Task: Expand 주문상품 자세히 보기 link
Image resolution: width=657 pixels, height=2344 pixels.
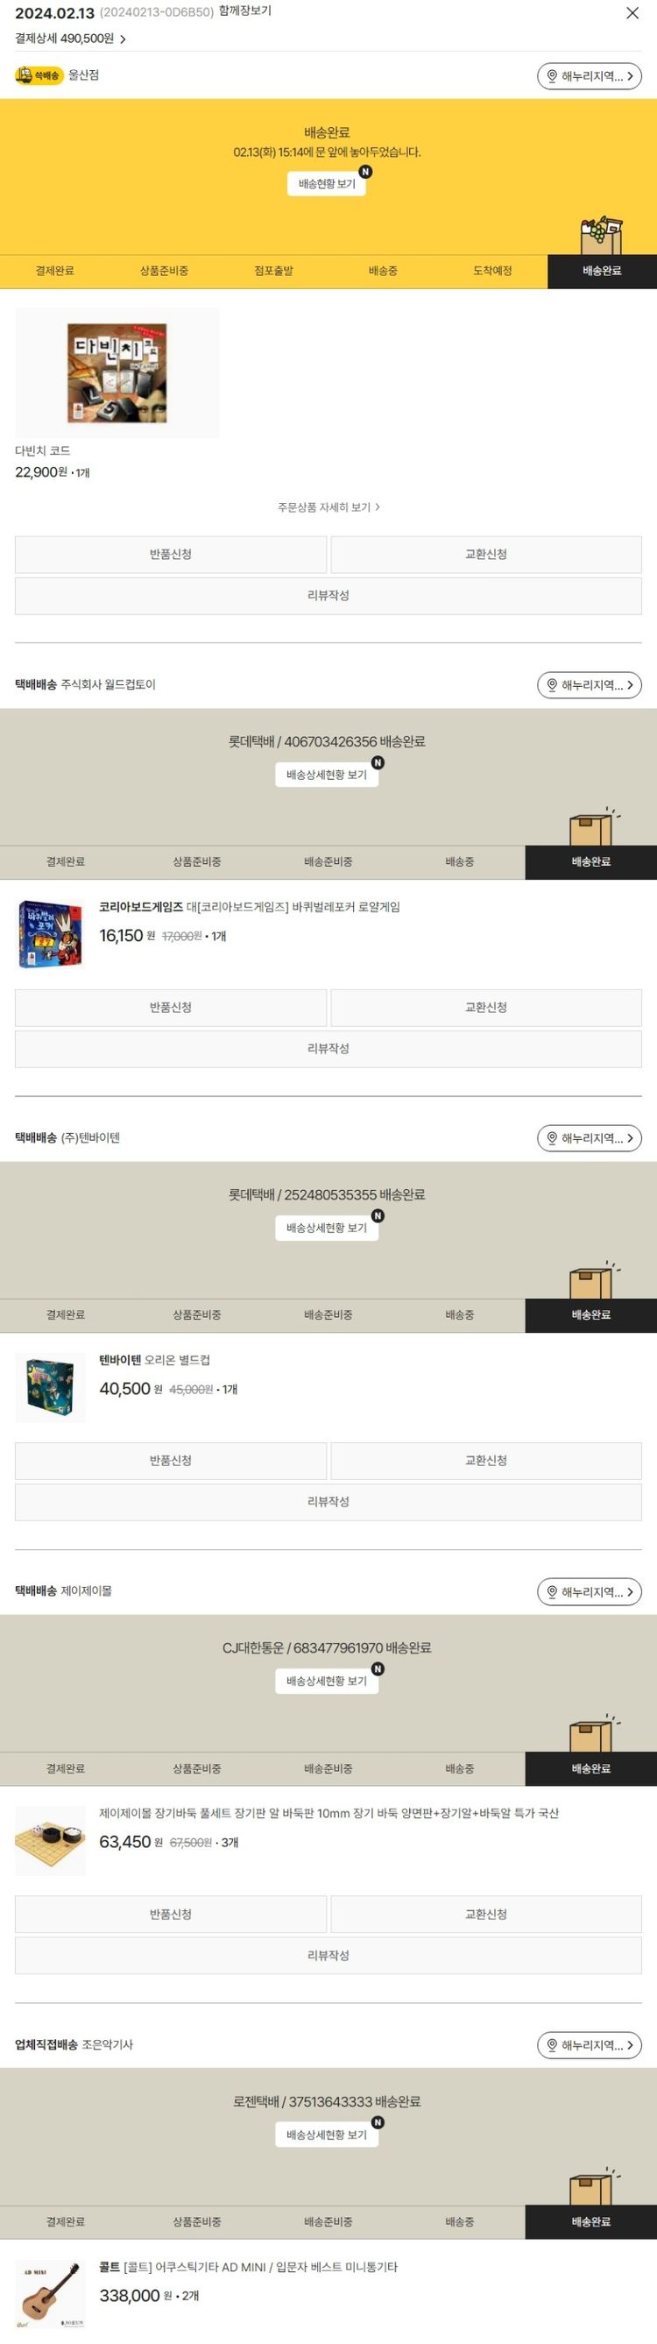Action: point(328,506)
